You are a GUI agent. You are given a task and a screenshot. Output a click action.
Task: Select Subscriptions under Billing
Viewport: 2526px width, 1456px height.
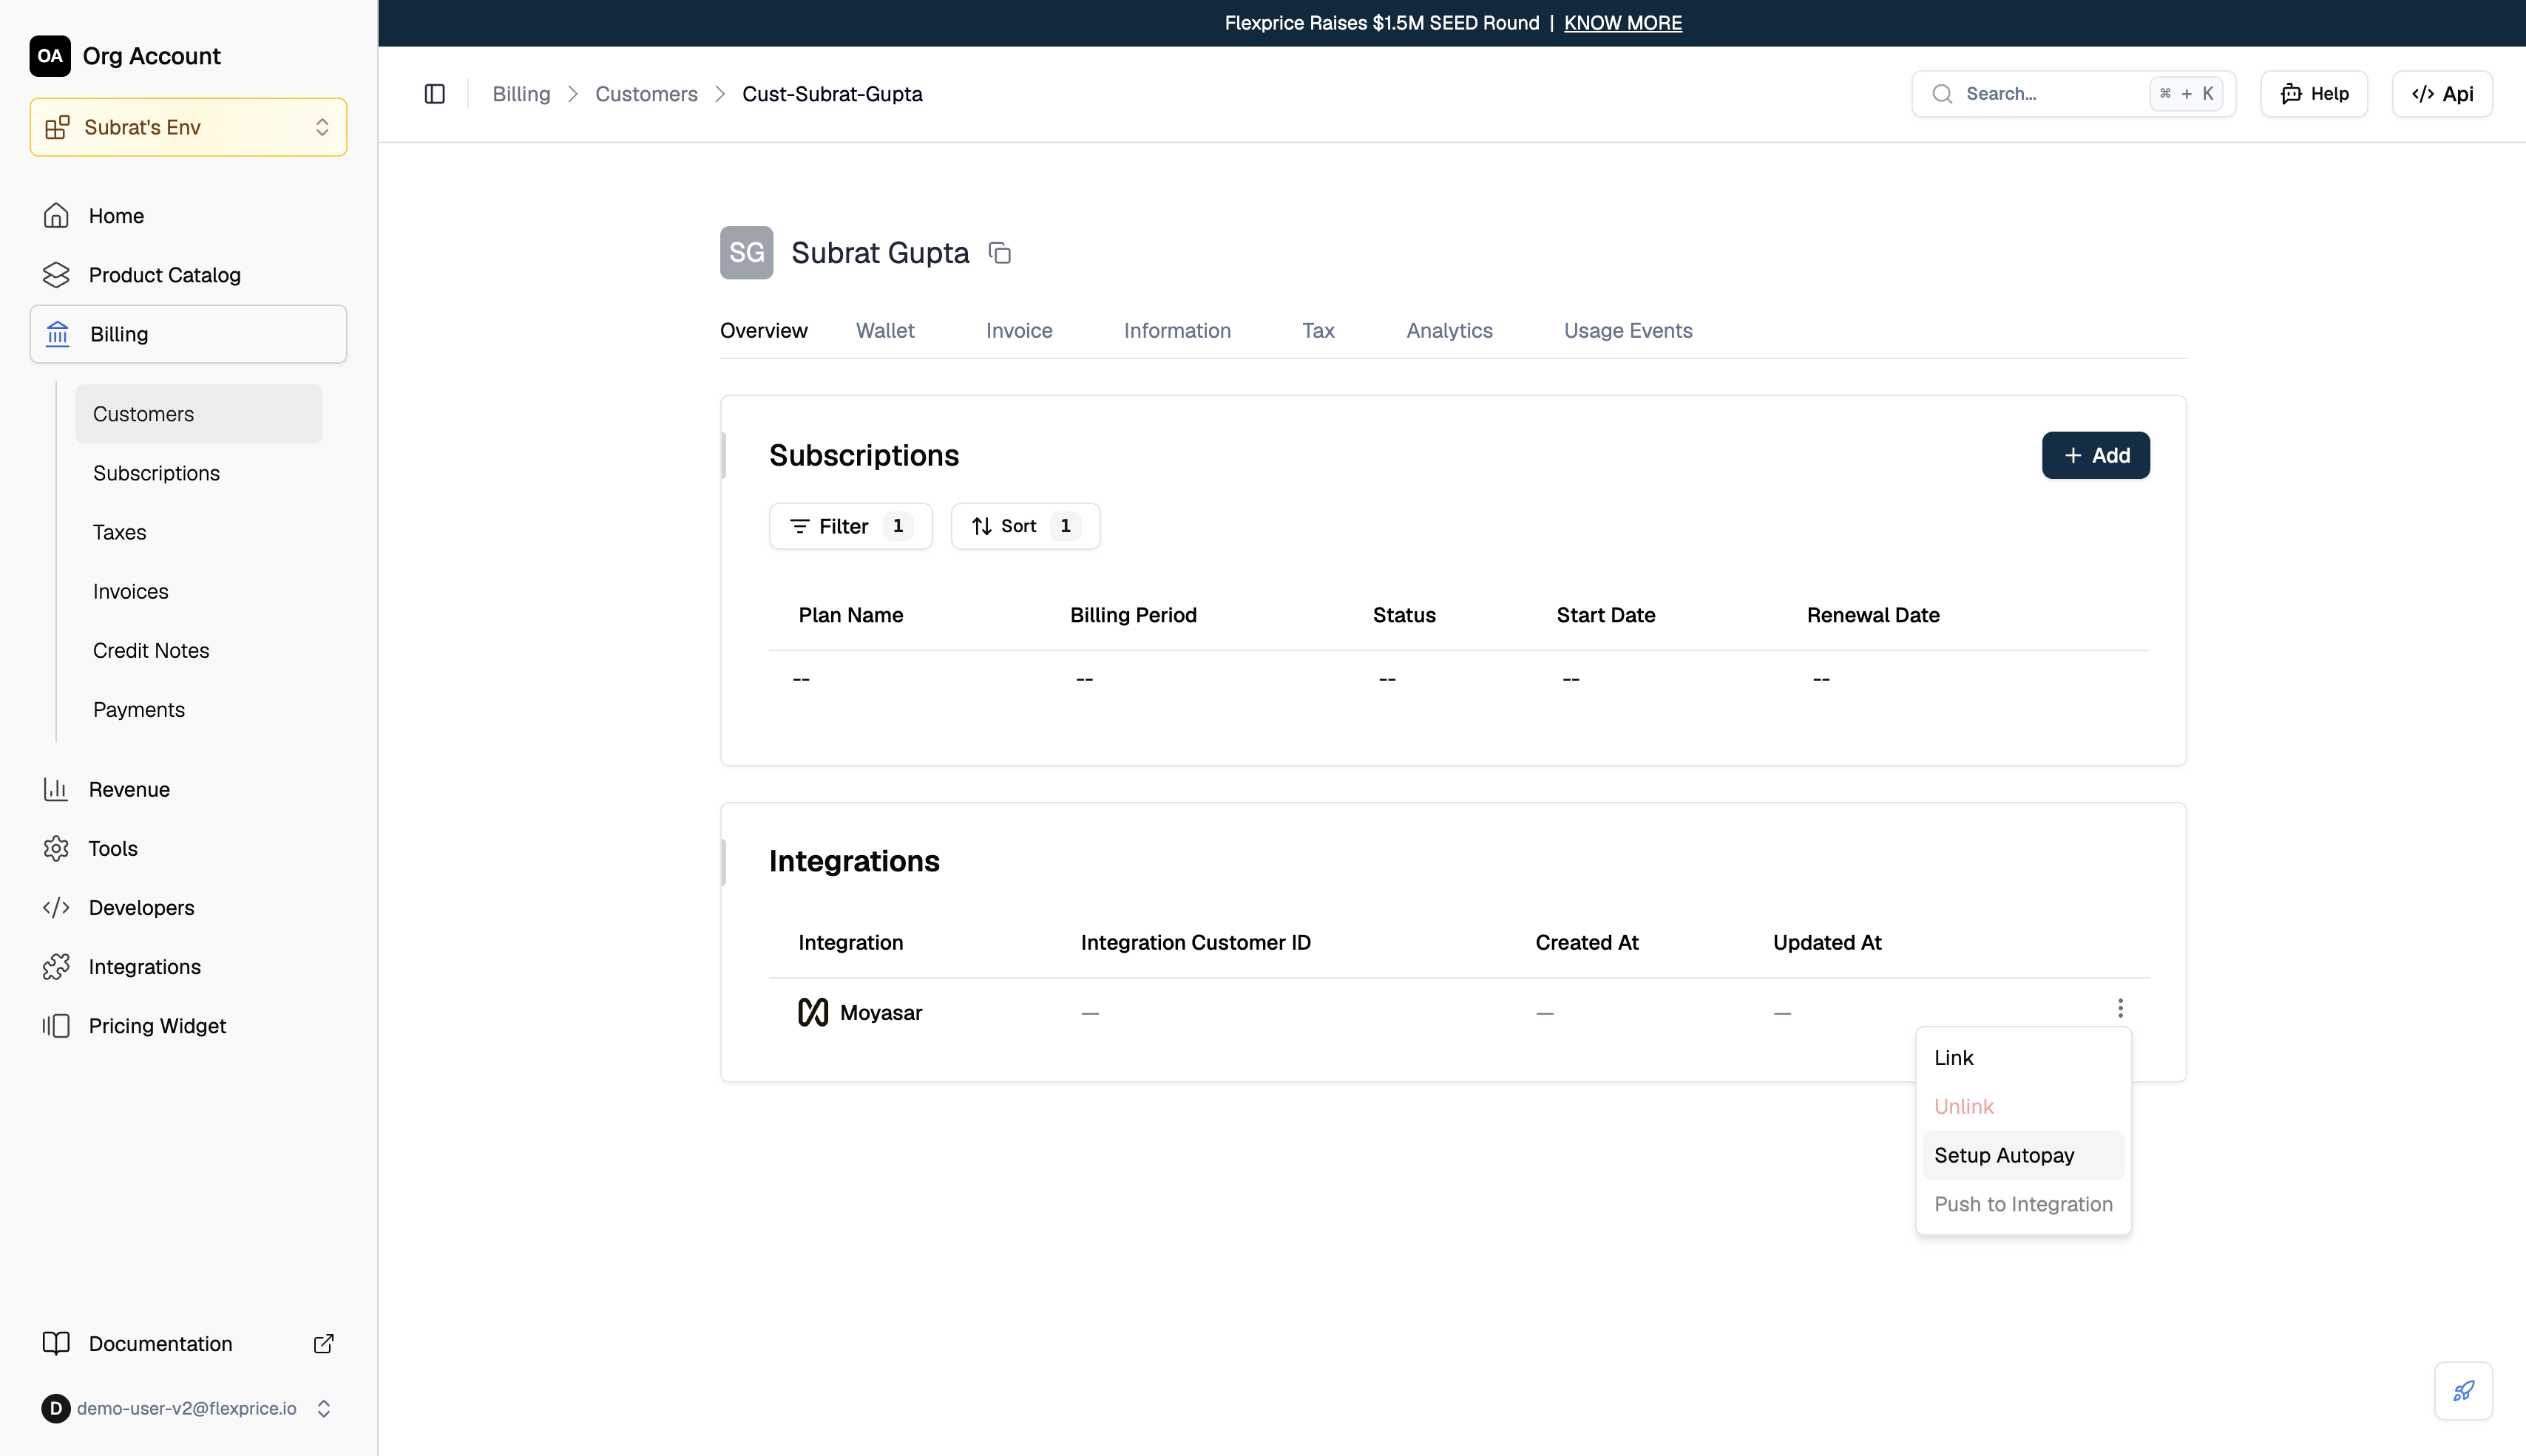pyautogui.click(x=198, y=473)
